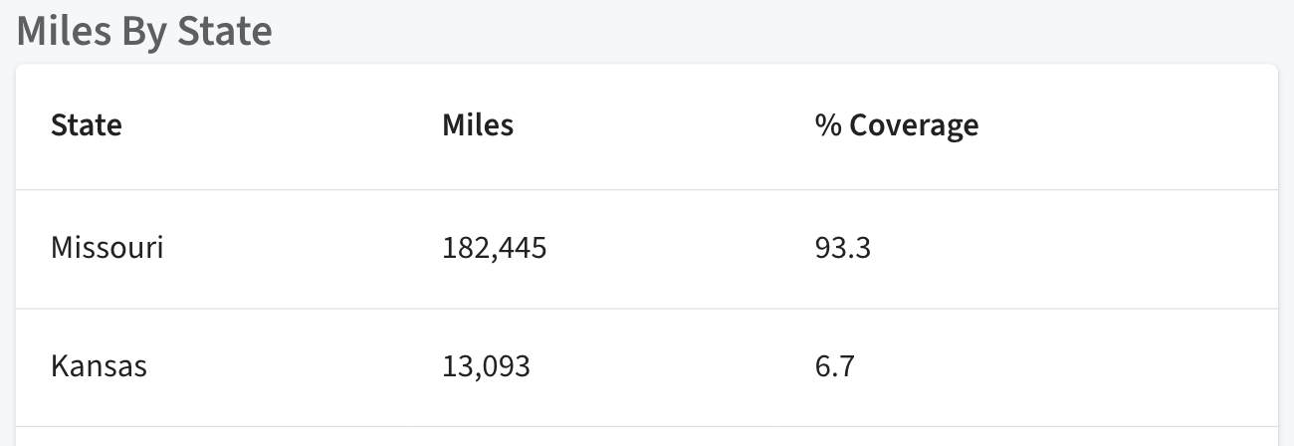
Task: Sort by the State column header
Action: pos(87,125)
